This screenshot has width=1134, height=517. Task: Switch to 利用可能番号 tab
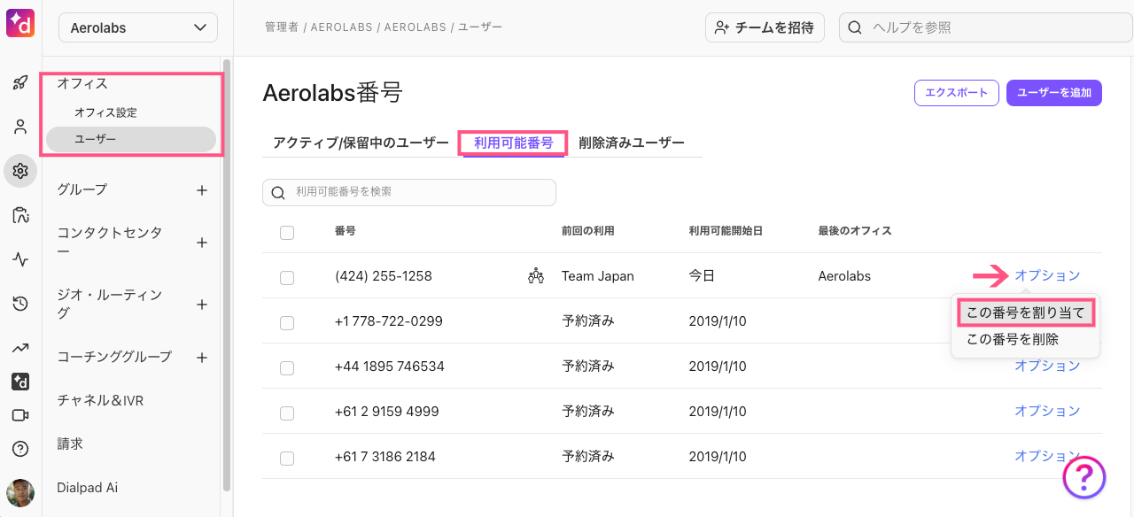tap(514, 143)
